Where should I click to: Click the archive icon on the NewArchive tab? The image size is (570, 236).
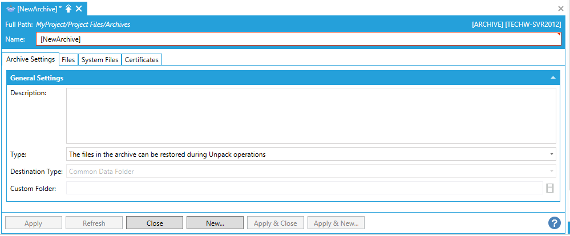point(10,9)
